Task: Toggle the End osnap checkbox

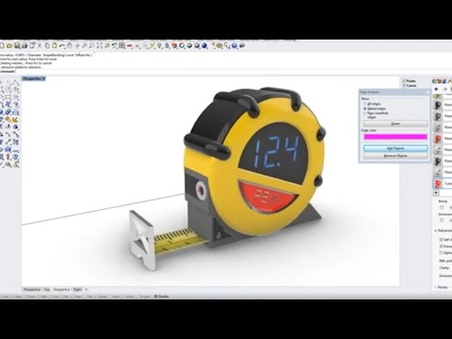Action: 1,297
